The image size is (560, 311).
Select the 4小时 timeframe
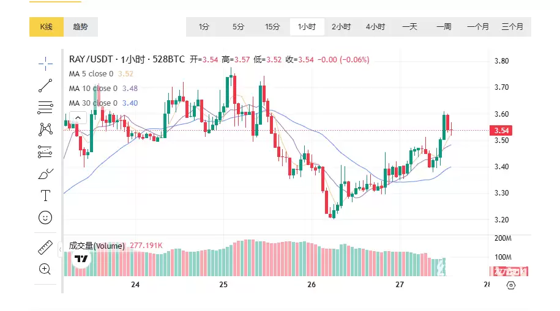(375, 27)
